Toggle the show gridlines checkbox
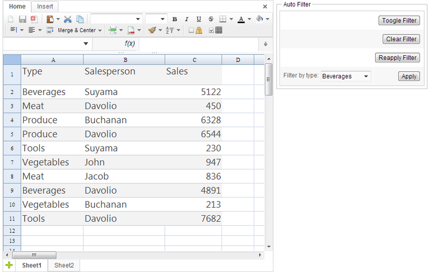 (x=211, y=30)
